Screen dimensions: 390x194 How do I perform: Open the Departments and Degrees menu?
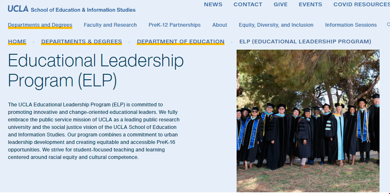40,25
